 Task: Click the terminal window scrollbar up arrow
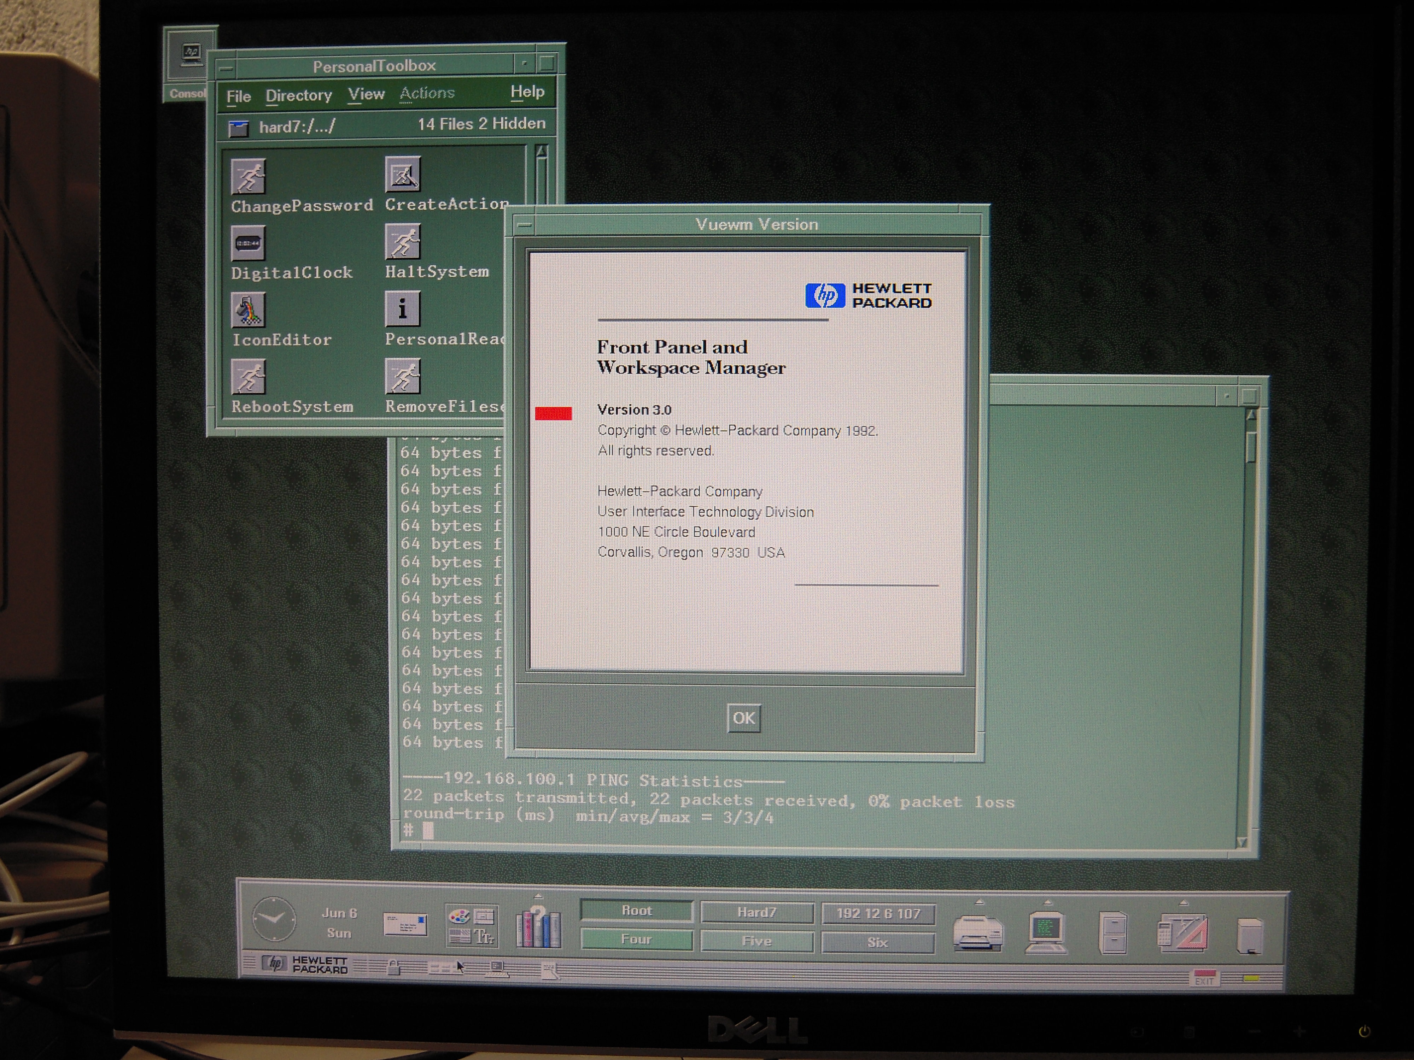[1251, 415]
